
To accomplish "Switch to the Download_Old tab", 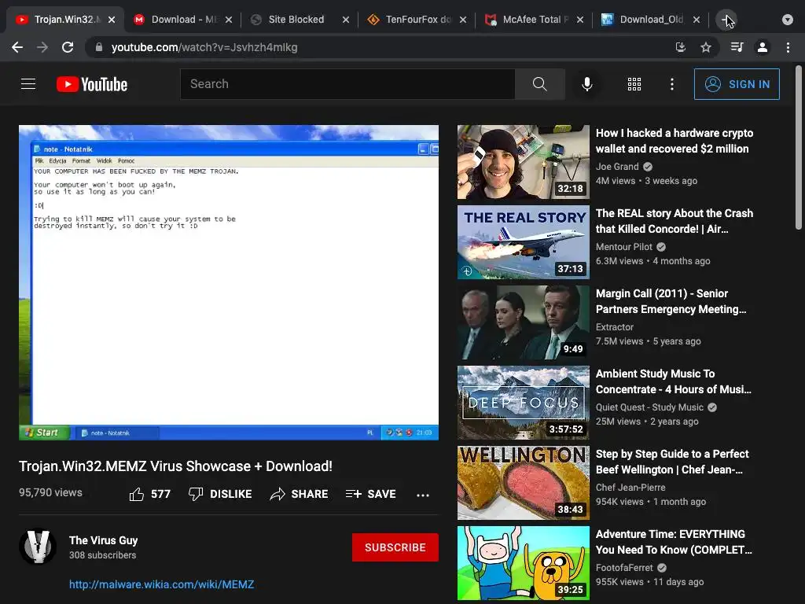I will pyautogui.click(x=650, y=20).
